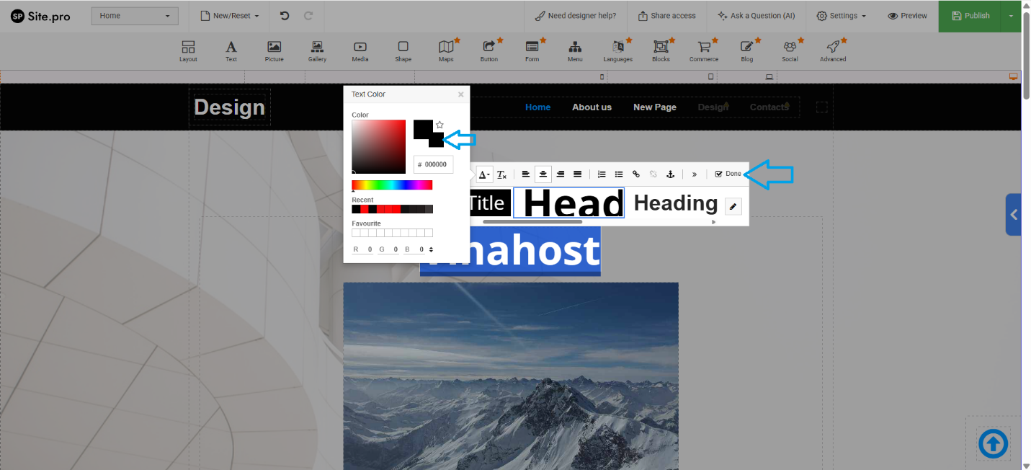Apply center text alignment
This screenshot has height=470, width=1031.
(x=543, y=174)
